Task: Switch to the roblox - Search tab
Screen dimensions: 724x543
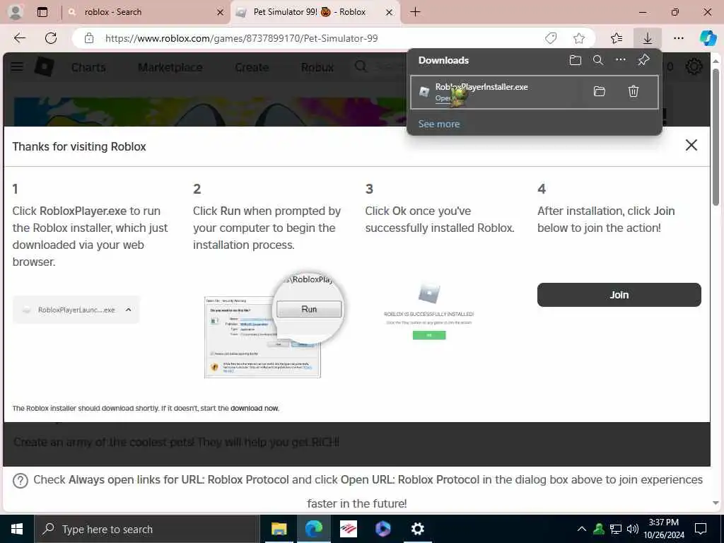Action: click(x=146, y=12)
